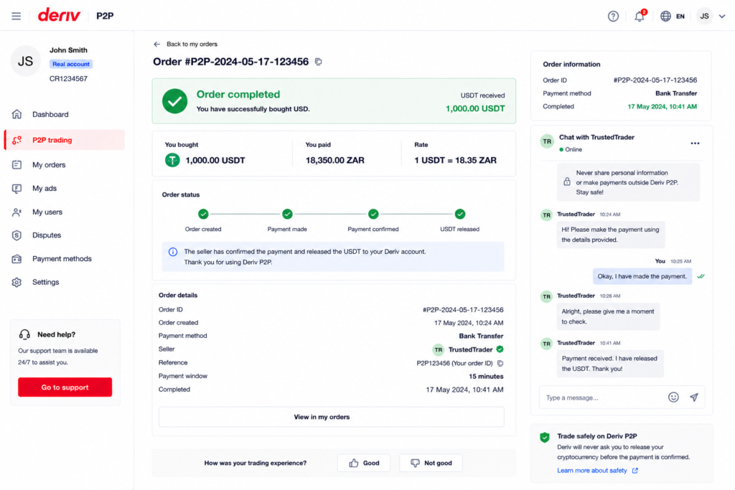Viewport: 735px width, 490px height.
Task: Click the Go to support button
Action: click(x=65, y=387)
